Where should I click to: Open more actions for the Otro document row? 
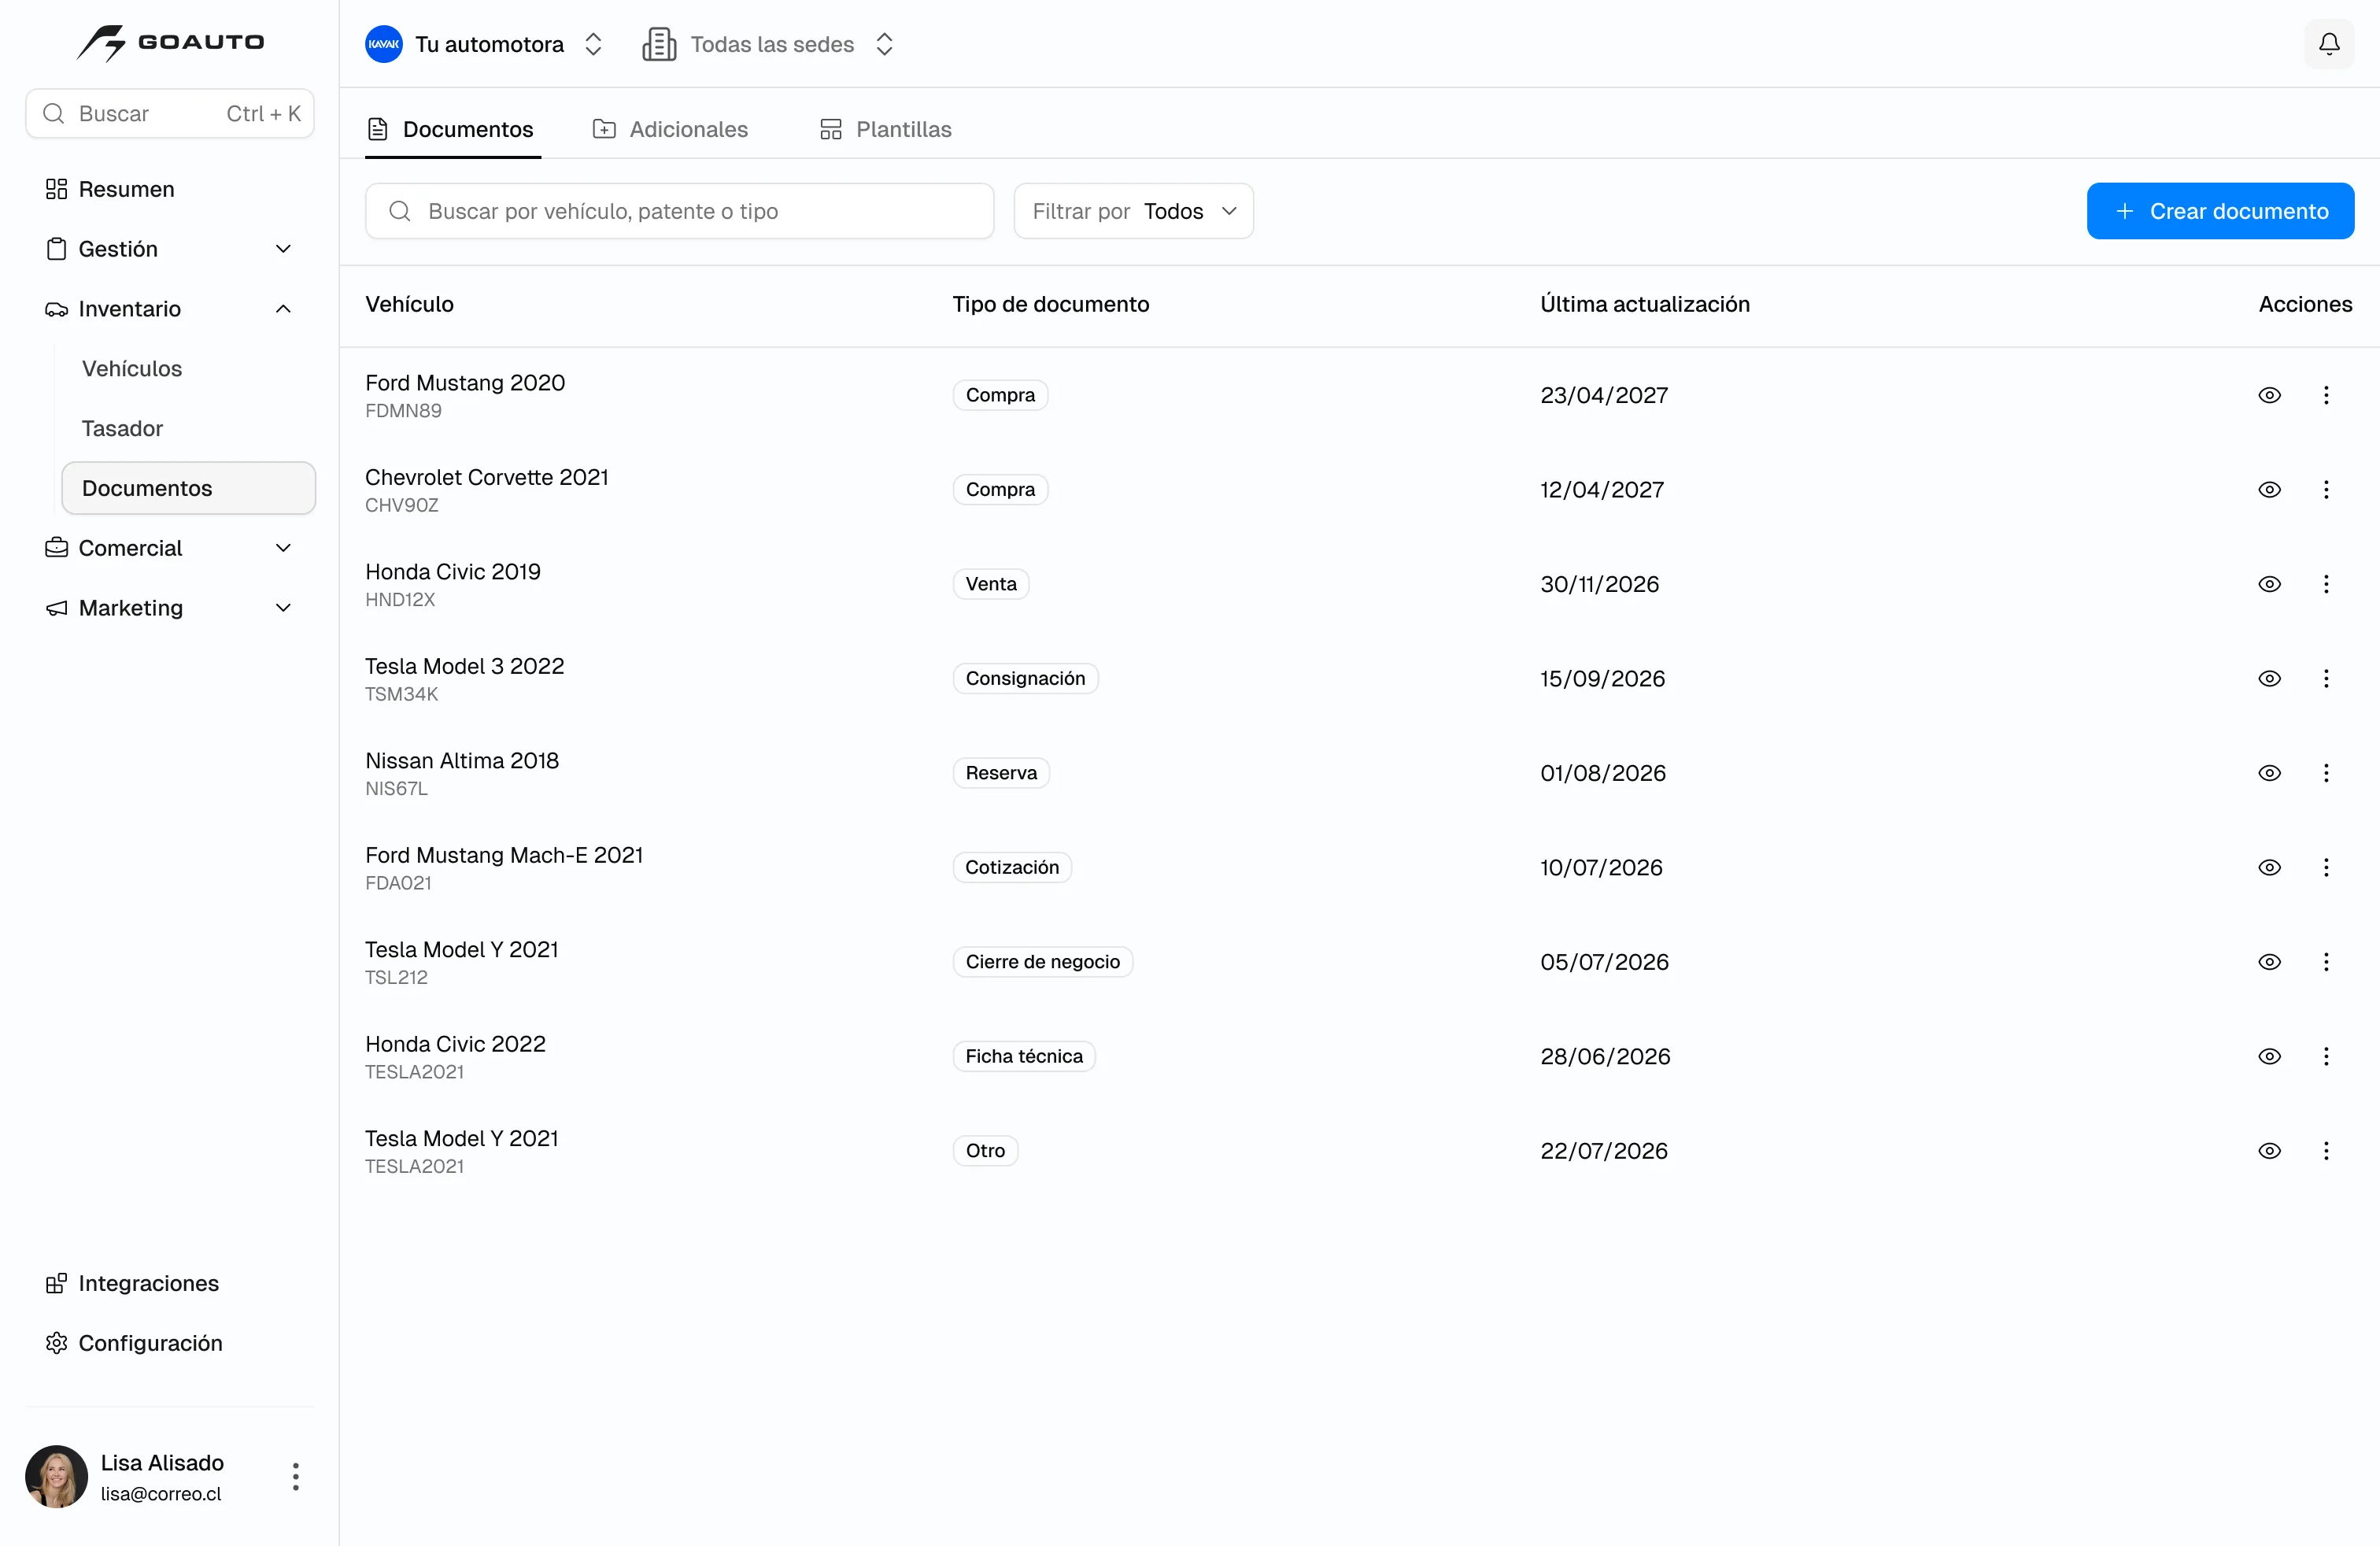(x=2326, y=1151)
